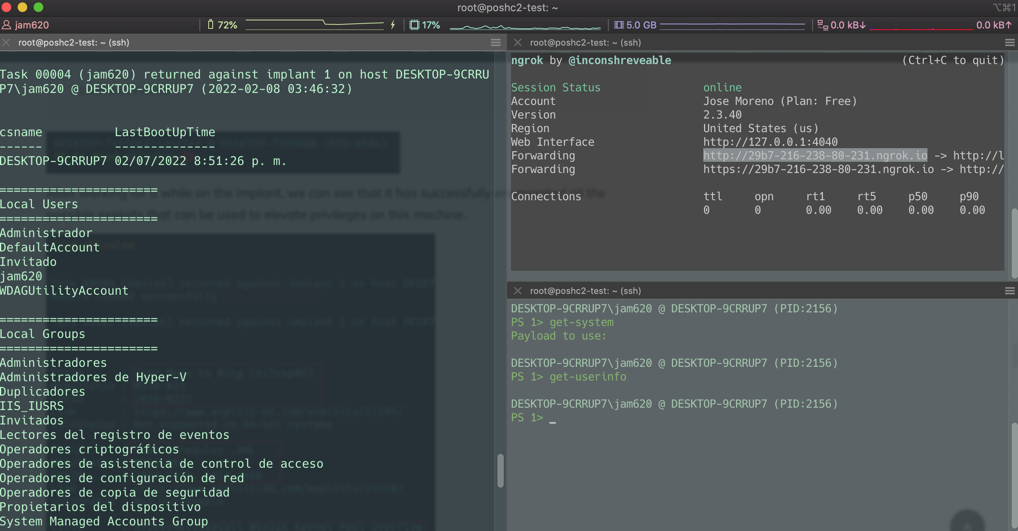The image size is (1018, 531).
Task: Click 'Local Users' section heading
Action: (x=39, y=204)
